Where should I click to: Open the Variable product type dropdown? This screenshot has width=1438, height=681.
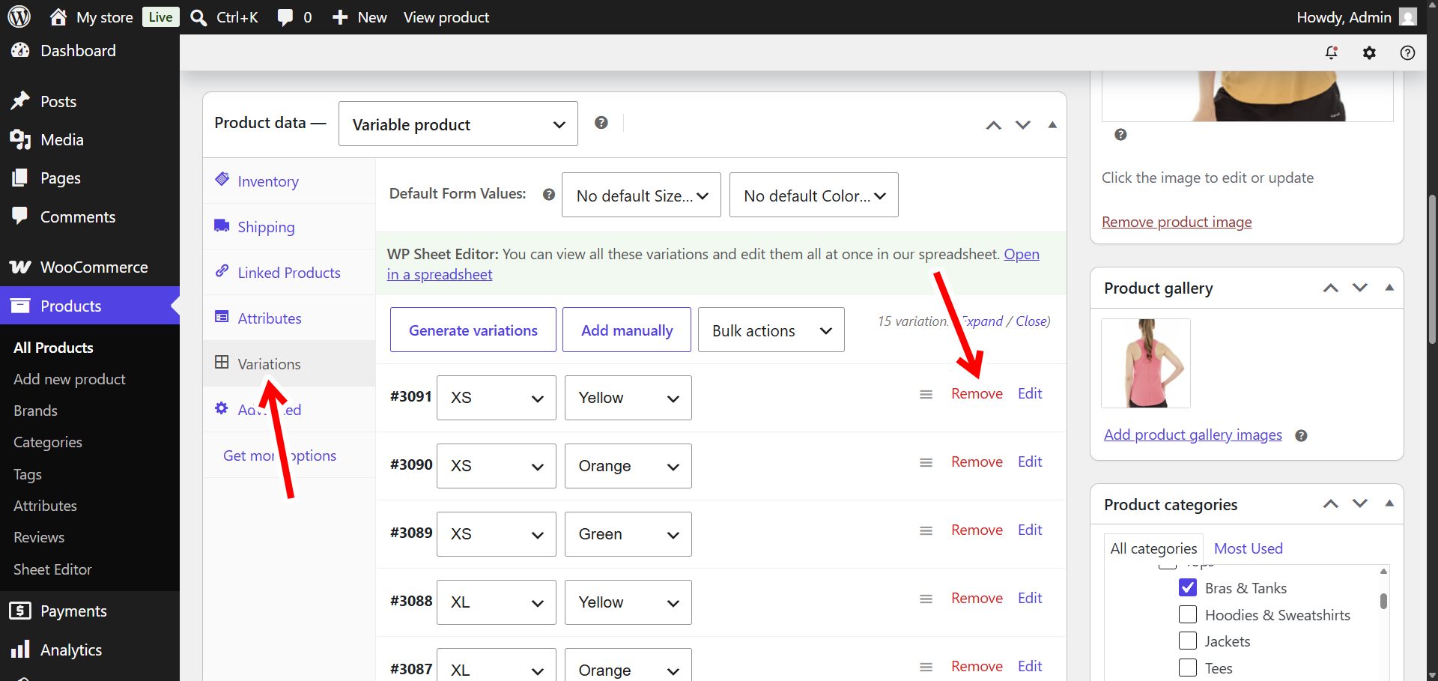click(458, 124)
